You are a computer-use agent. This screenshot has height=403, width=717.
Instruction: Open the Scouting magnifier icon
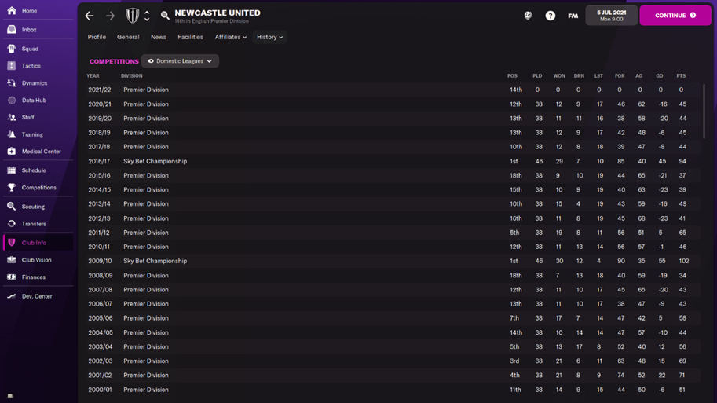coord(12,207)
